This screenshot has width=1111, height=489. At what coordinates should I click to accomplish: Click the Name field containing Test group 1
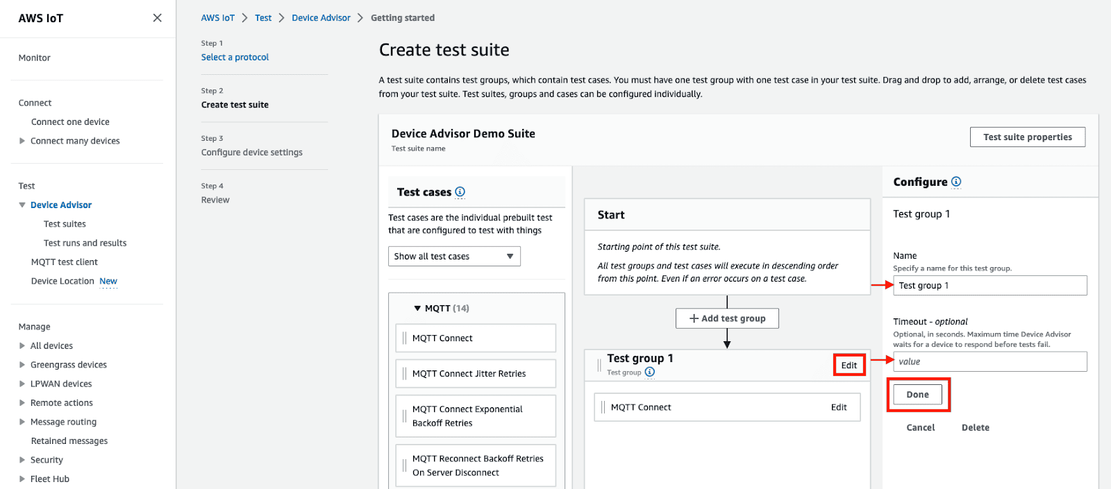[989, 285]
